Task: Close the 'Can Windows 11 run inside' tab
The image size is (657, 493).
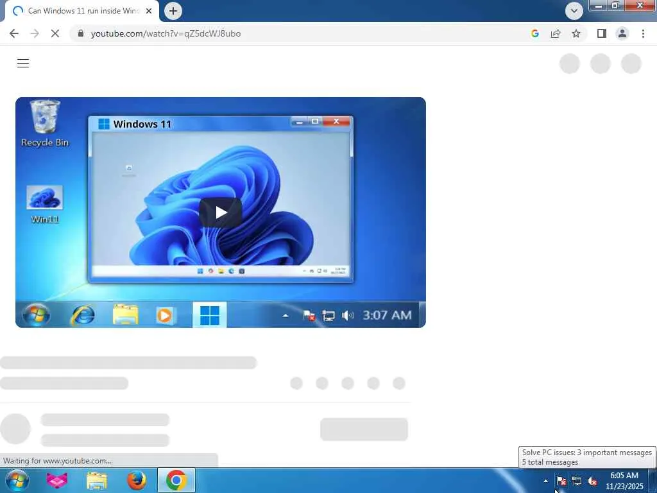Action: (x=149, y=11)
